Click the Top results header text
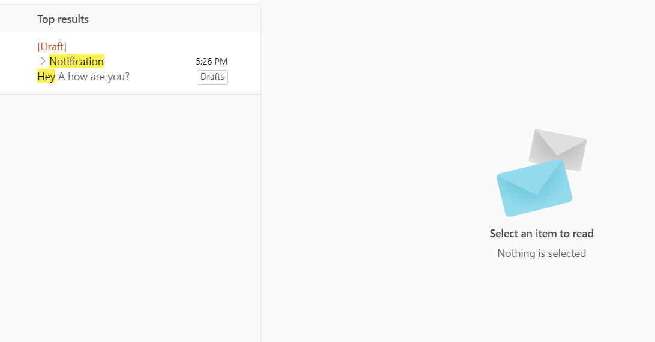The height and width of the screenshot is (342, 655). coord(62,19)
